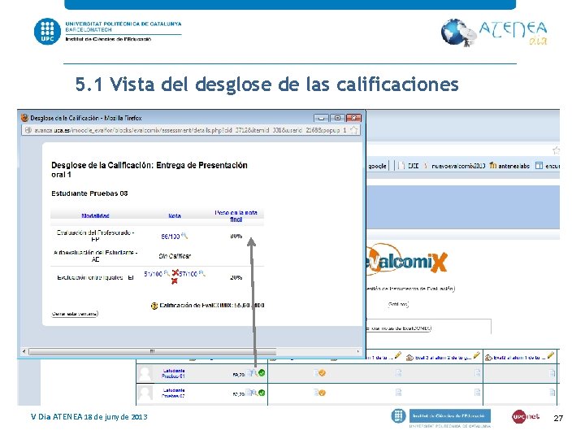
Task: Delete the 51/100 assessment with the red X
Action: coord(175,273)
